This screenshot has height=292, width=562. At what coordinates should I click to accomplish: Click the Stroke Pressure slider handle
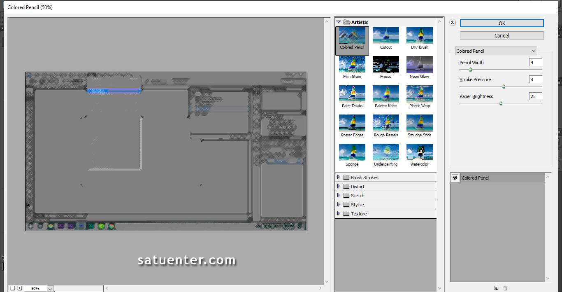pos(504,86)
